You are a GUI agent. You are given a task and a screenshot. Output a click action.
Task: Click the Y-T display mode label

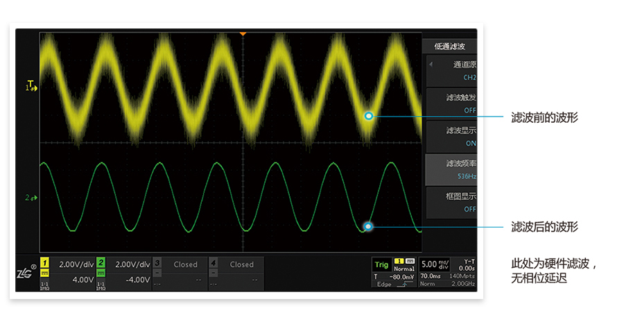(469, 262)
